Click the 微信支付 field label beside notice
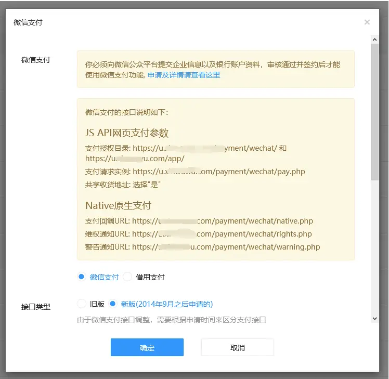Viewport: 389px width, 379px height. [36, 60]
